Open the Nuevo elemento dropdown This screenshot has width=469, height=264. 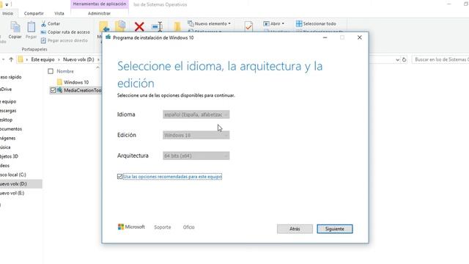pyautogui.click(x=210, y=23)
